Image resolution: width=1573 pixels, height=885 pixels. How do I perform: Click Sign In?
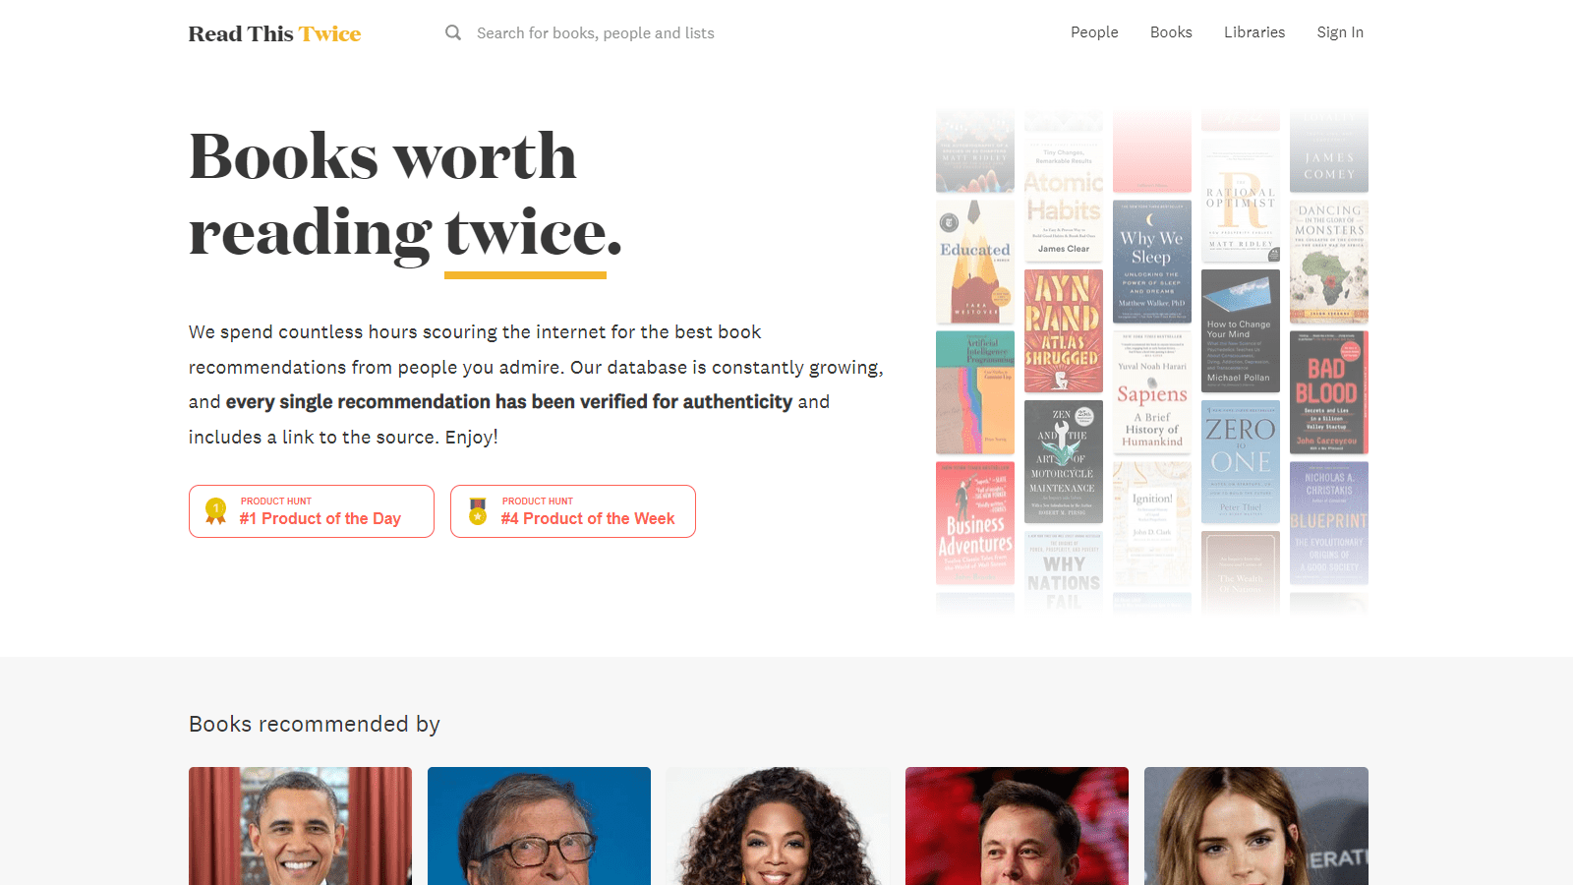1340,32
